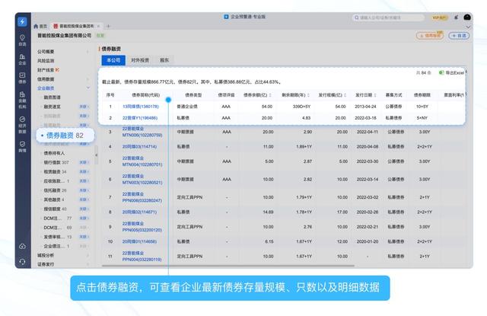
Task: Open 银行借款 307 submenu item
Action: [x=56, y=162]
